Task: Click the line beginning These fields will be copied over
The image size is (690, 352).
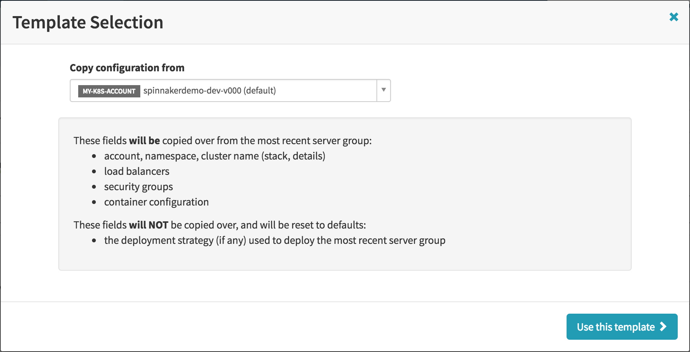Action: click(x=222, y=141)
